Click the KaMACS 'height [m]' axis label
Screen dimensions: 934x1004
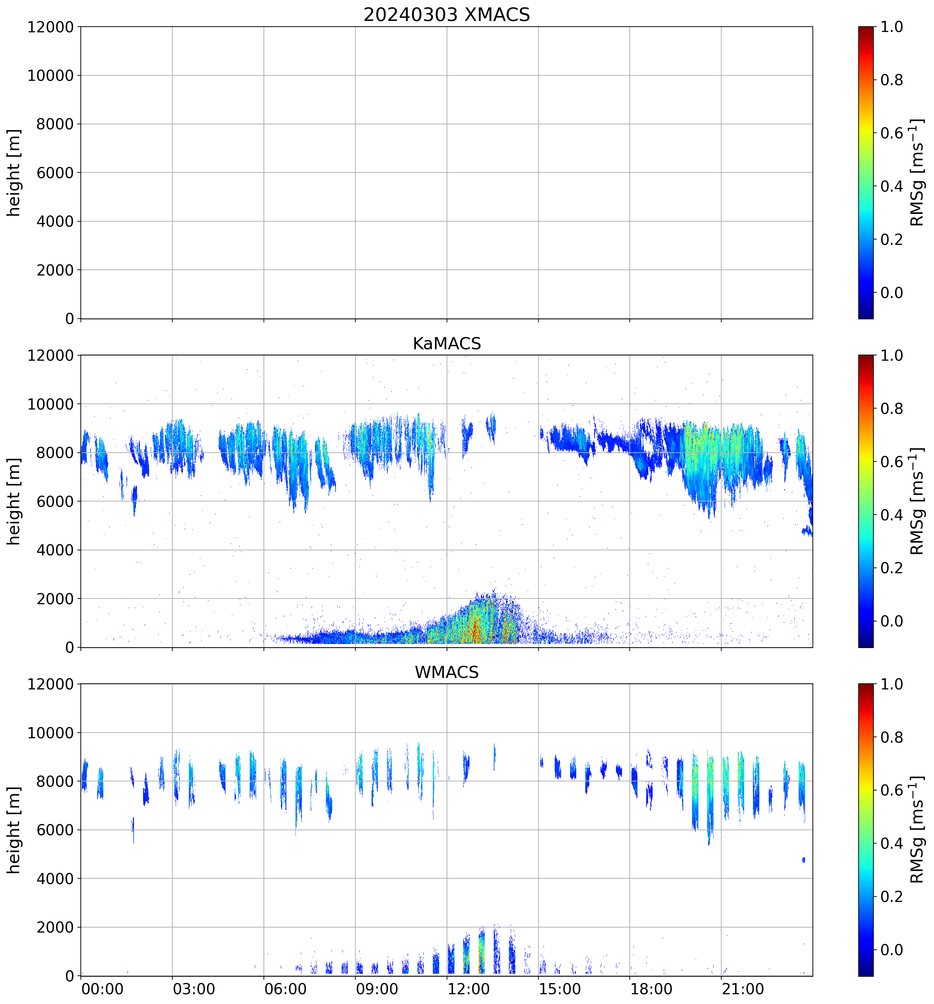pos(14,501)
